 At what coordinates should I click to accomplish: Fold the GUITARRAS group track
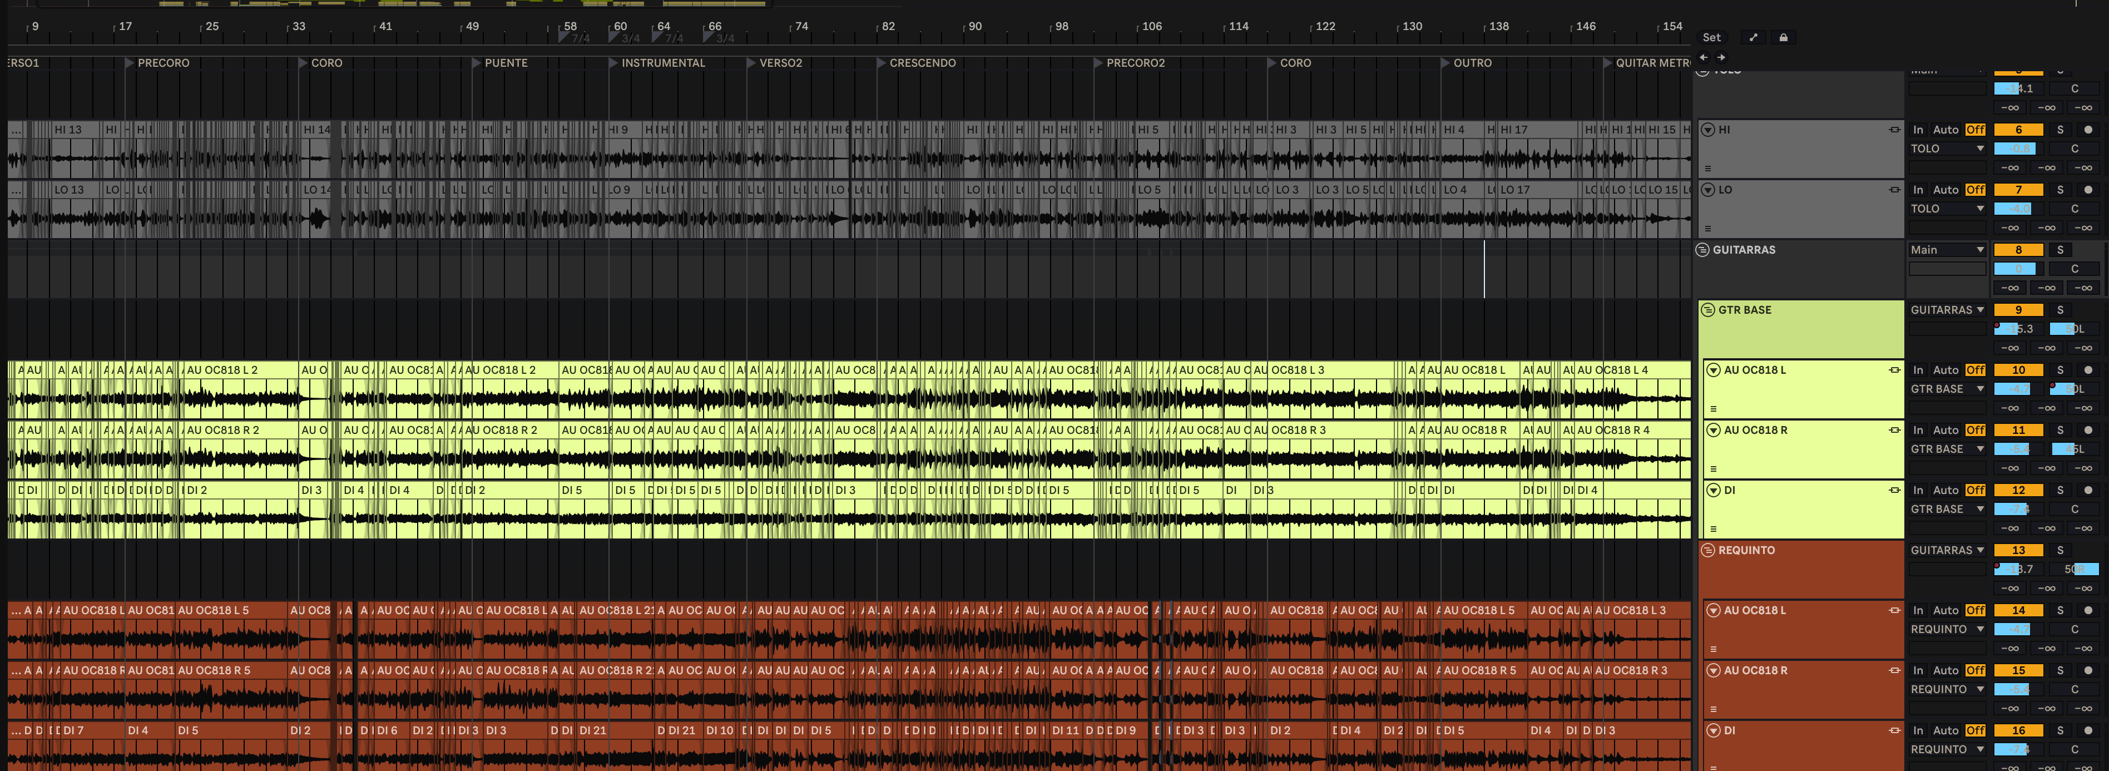(1703, 250)
